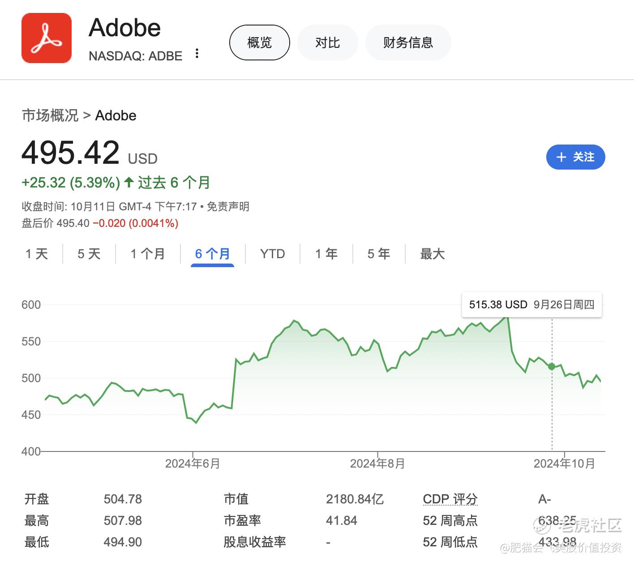Click the NASDAQ: ADBE ticker text
Screen dimensions: 634x562
click(x=136, y=56)
